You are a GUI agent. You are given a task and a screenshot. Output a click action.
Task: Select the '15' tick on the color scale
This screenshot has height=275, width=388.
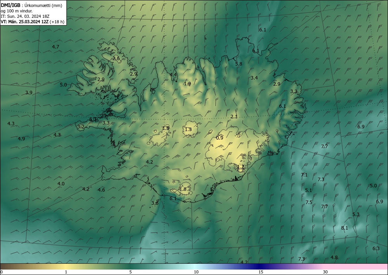coord(261,272)
